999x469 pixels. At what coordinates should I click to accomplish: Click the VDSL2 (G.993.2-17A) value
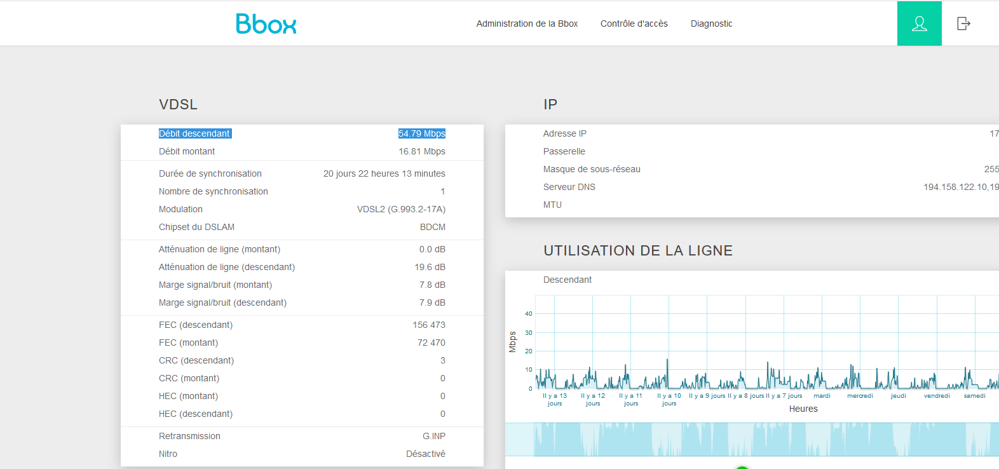tap(401, 209)
